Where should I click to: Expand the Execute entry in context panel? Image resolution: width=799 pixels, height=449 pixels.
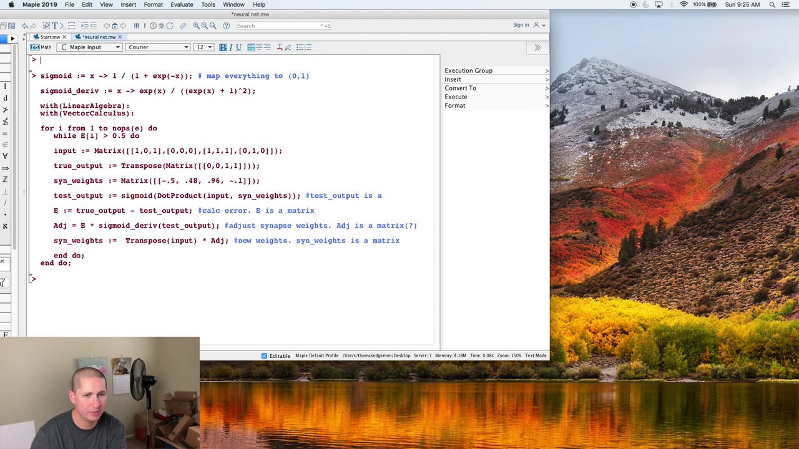click(x=496, y=97)
